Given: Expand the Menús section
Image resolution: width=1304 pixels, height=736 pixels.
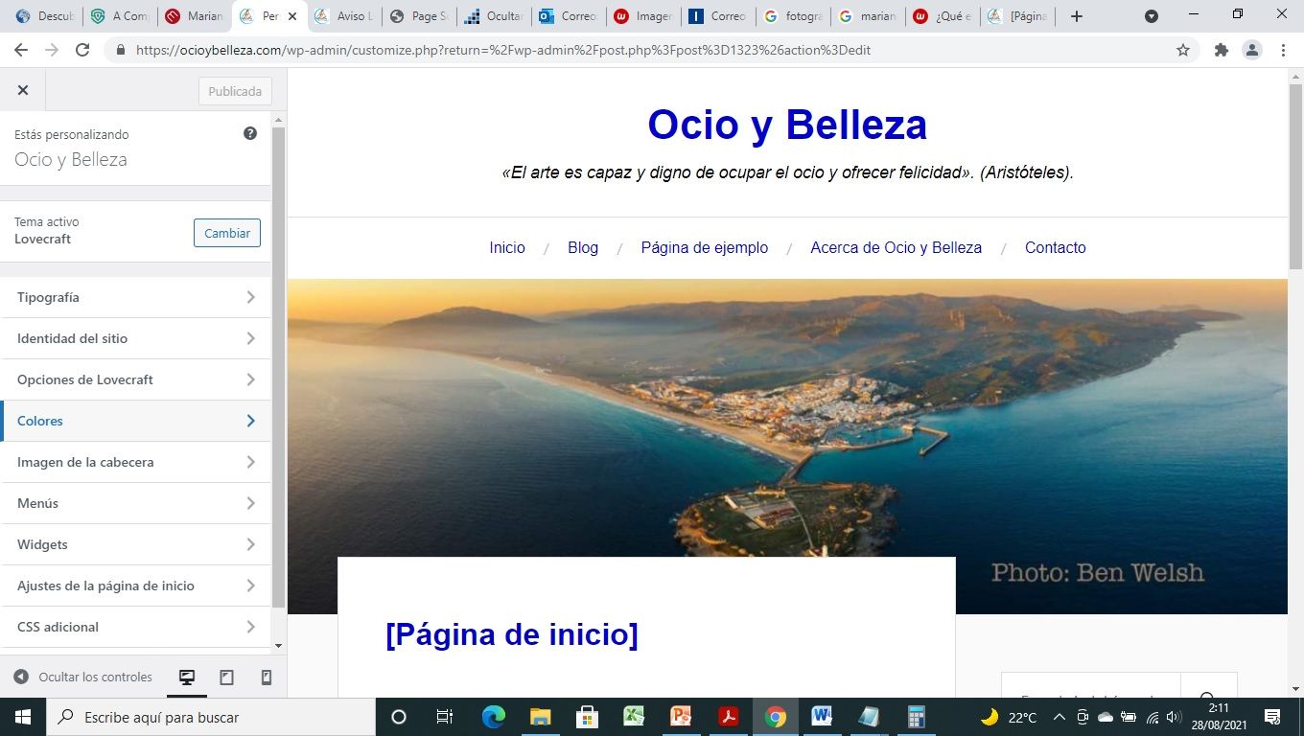Looking at the screenshot, I should coord(136,503).
